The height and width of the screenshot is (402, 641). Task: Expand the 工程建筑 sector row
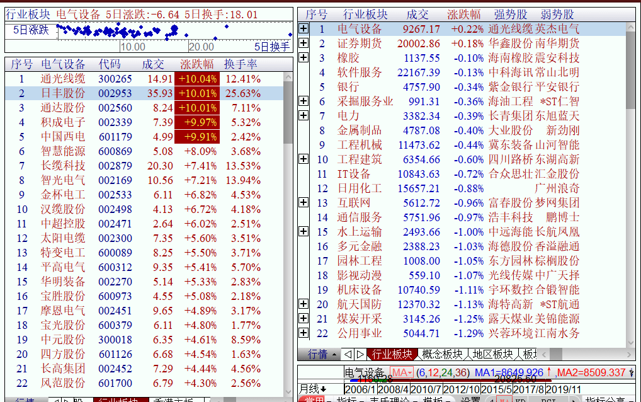(303, 159)
